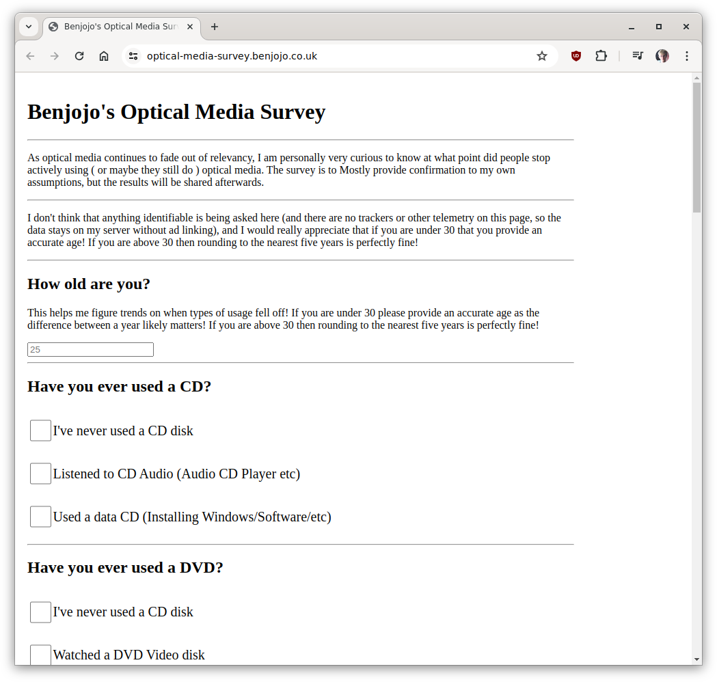Open the user profile avatar
Screen dimensions: 717x682
click(662, 56)
